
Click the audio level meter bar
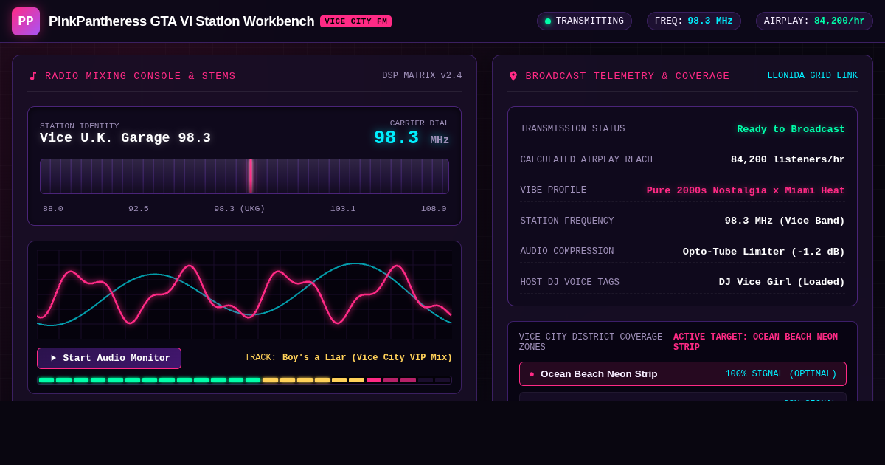(244, 380)
